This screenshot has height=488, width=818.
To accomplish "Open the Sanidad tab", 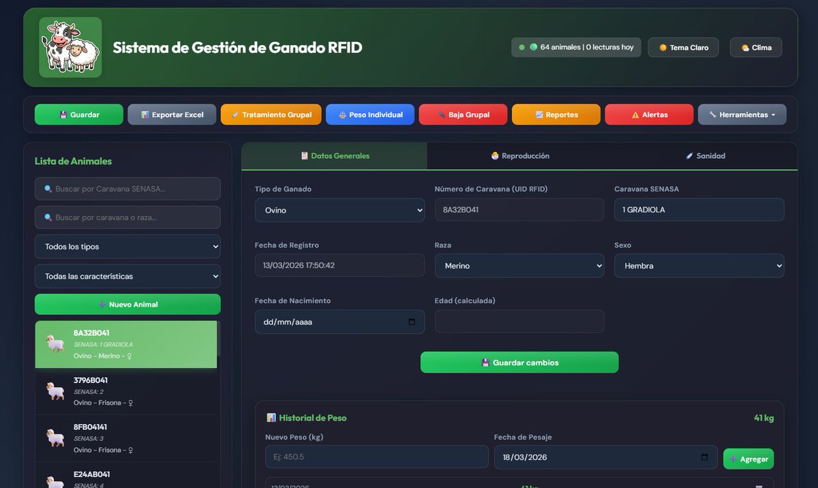I will pyautogui.click(x=705, y=156).
